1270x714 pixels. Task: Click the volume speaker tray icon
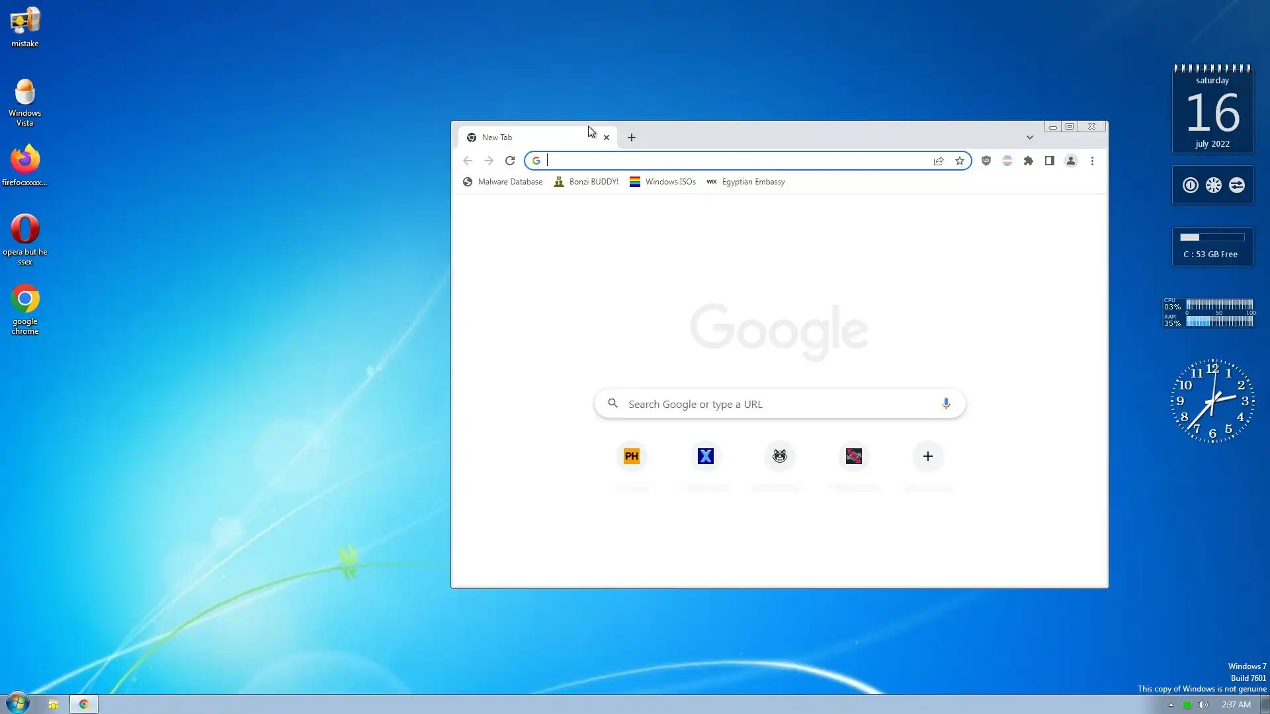pyautogui.click(x=1203, y=705)
